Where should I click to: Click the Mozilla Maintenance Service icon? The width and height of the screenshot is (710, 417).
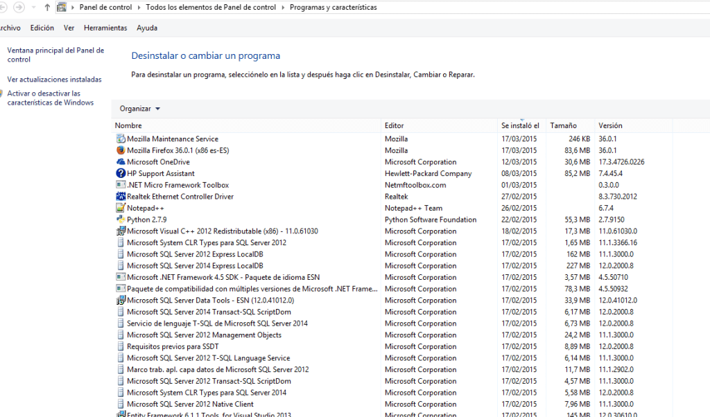tap(121, 139)
